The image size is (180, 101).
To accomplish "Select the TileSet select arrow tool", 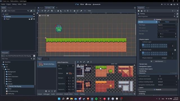I will pos(81,62).
